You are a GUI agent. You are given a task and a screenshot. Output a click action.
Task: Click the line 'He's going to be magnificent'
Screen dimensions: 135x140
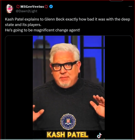click(x=42, y=30)
